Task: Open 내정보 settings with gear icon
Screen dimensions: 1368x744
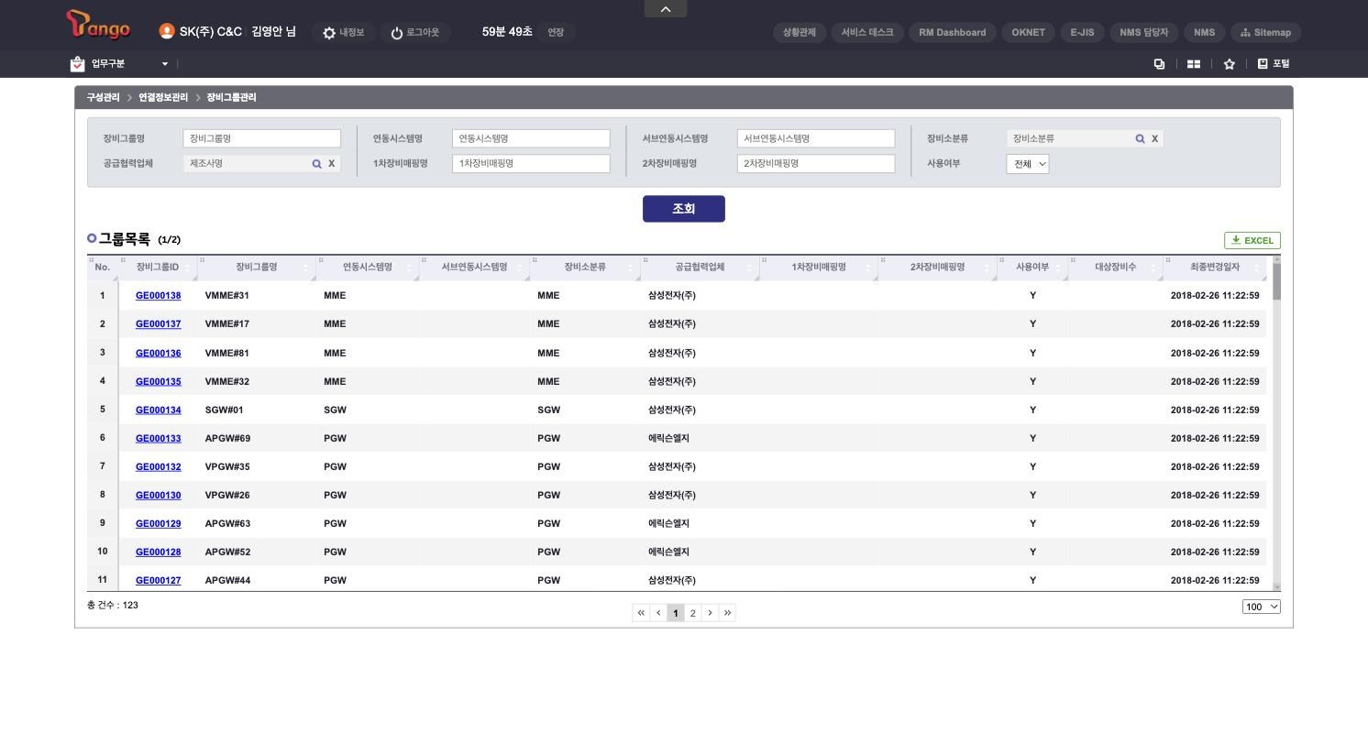Action: coord(343,33)
